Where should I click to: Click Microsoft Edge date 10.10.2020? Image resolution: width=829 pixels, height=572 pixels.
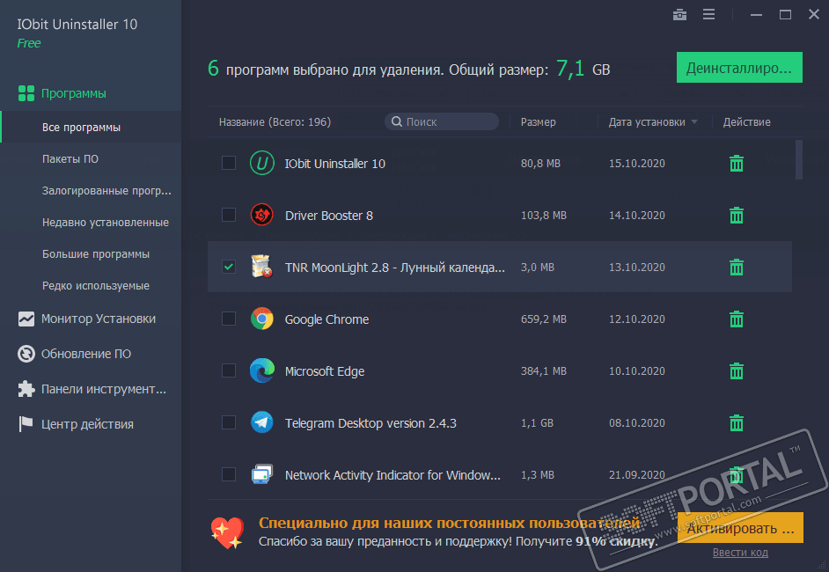[636, 371]
